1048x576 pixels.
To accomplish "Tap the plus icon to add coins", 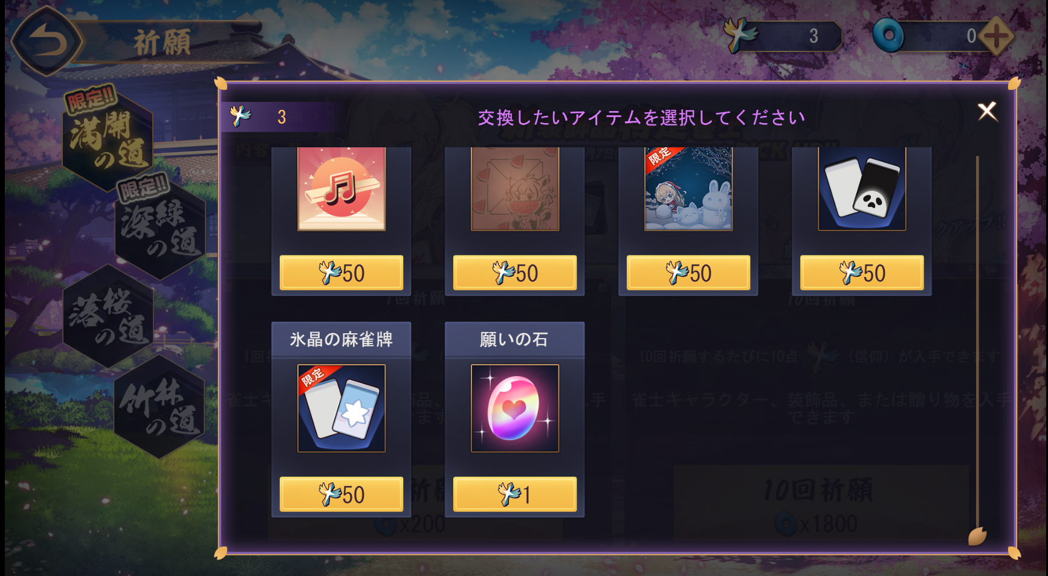I will [x=996, y=36].
